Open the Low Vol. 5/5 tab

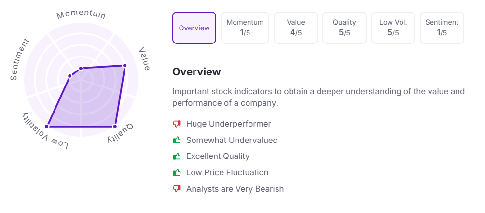click(x=393, y=28)
